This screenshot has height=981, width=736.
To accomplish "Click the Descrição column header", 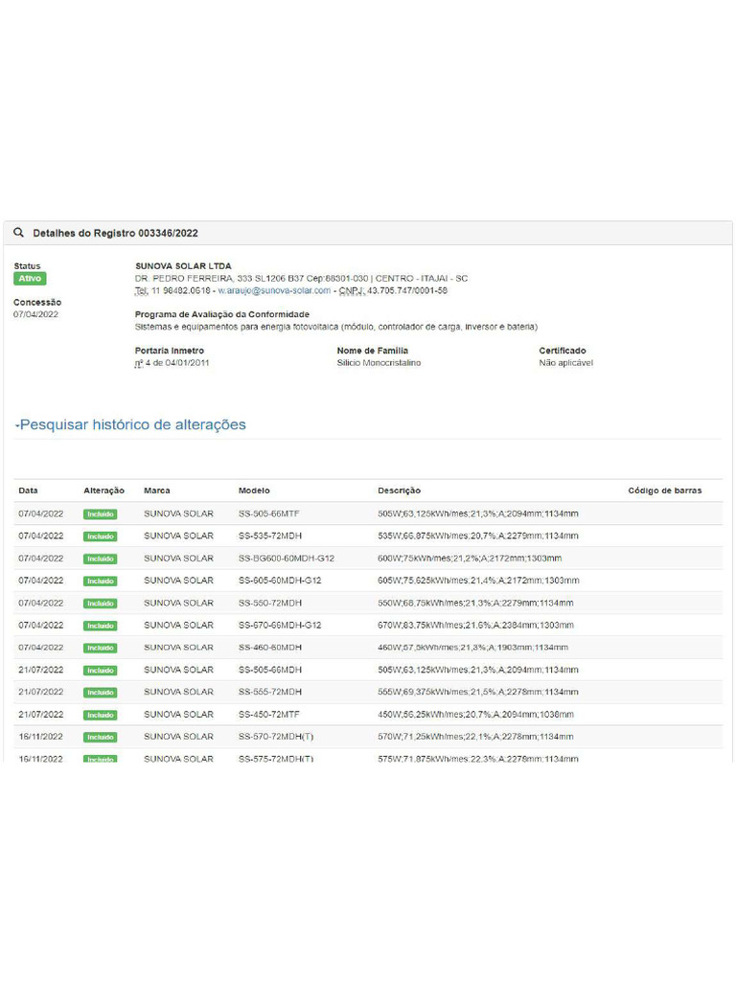I will click(x=399, y=490).
